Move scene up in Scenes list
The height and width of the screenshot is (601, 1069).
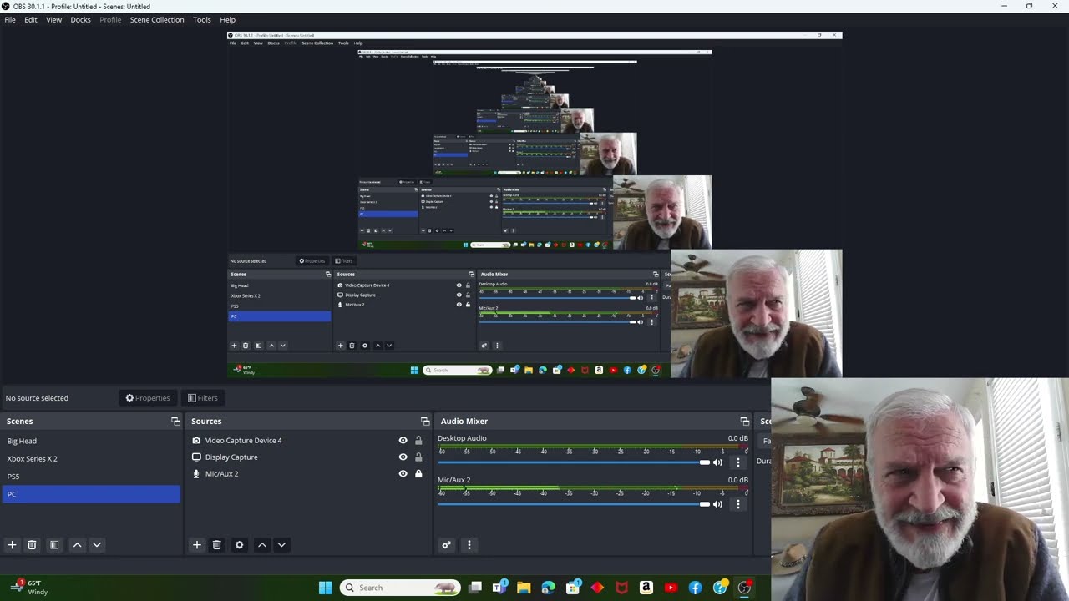pyautogui.click(x=77, y=545)
